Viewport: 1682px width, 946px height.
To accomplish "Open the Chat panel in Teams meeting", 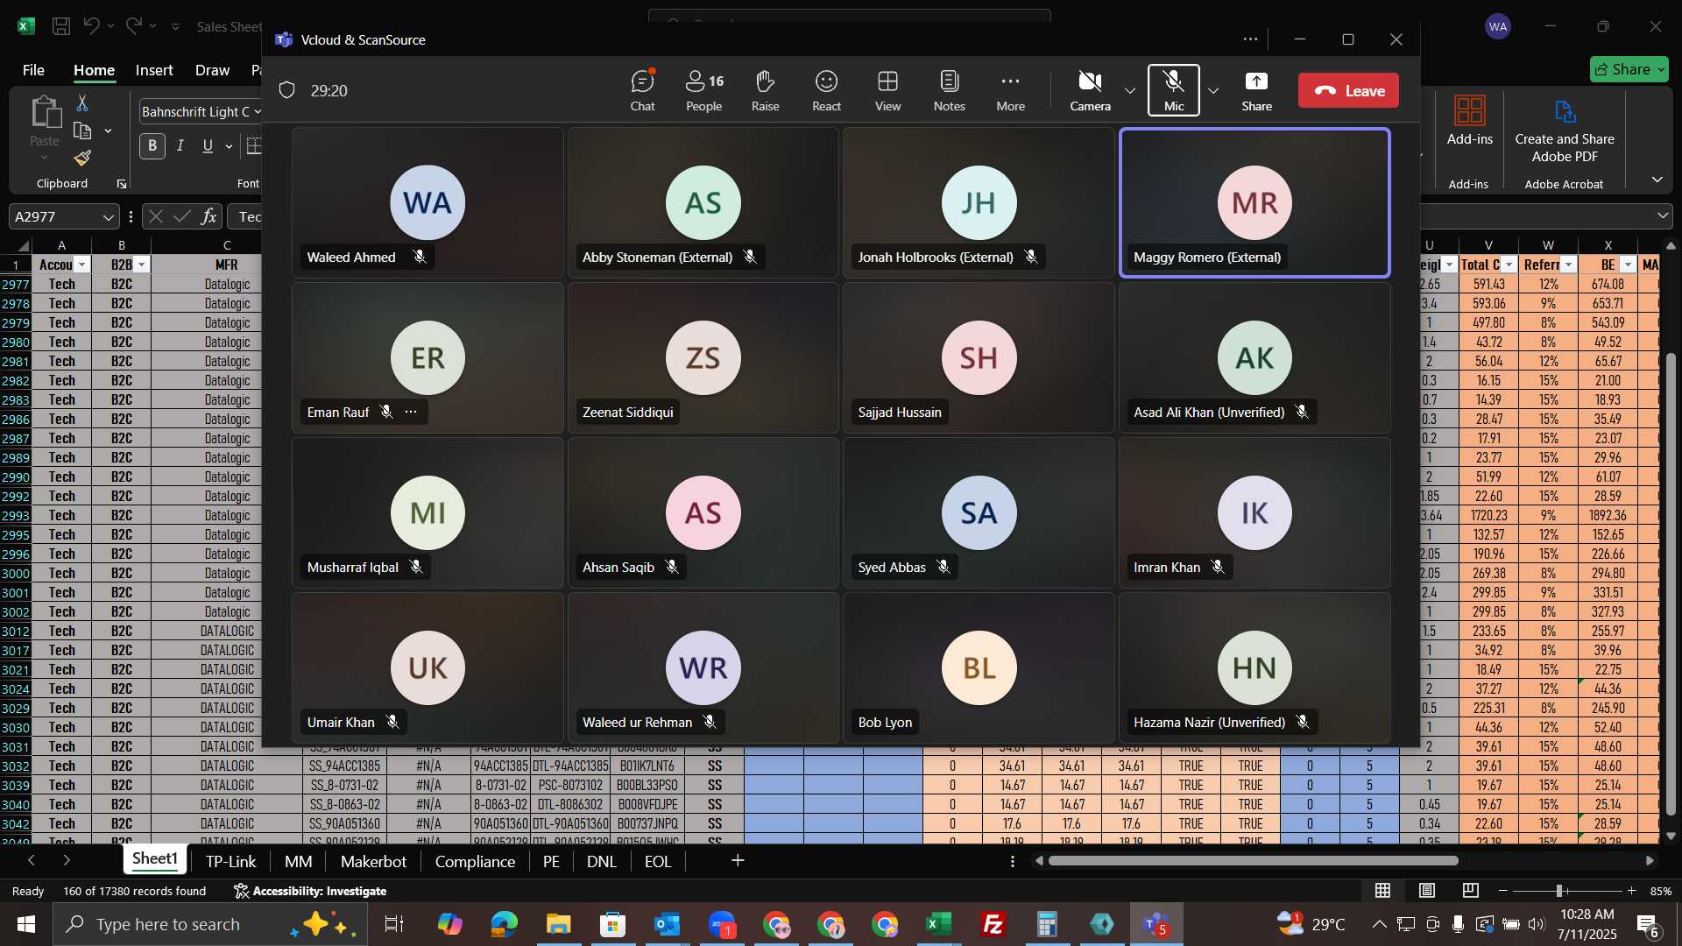I will click(642, 90).
